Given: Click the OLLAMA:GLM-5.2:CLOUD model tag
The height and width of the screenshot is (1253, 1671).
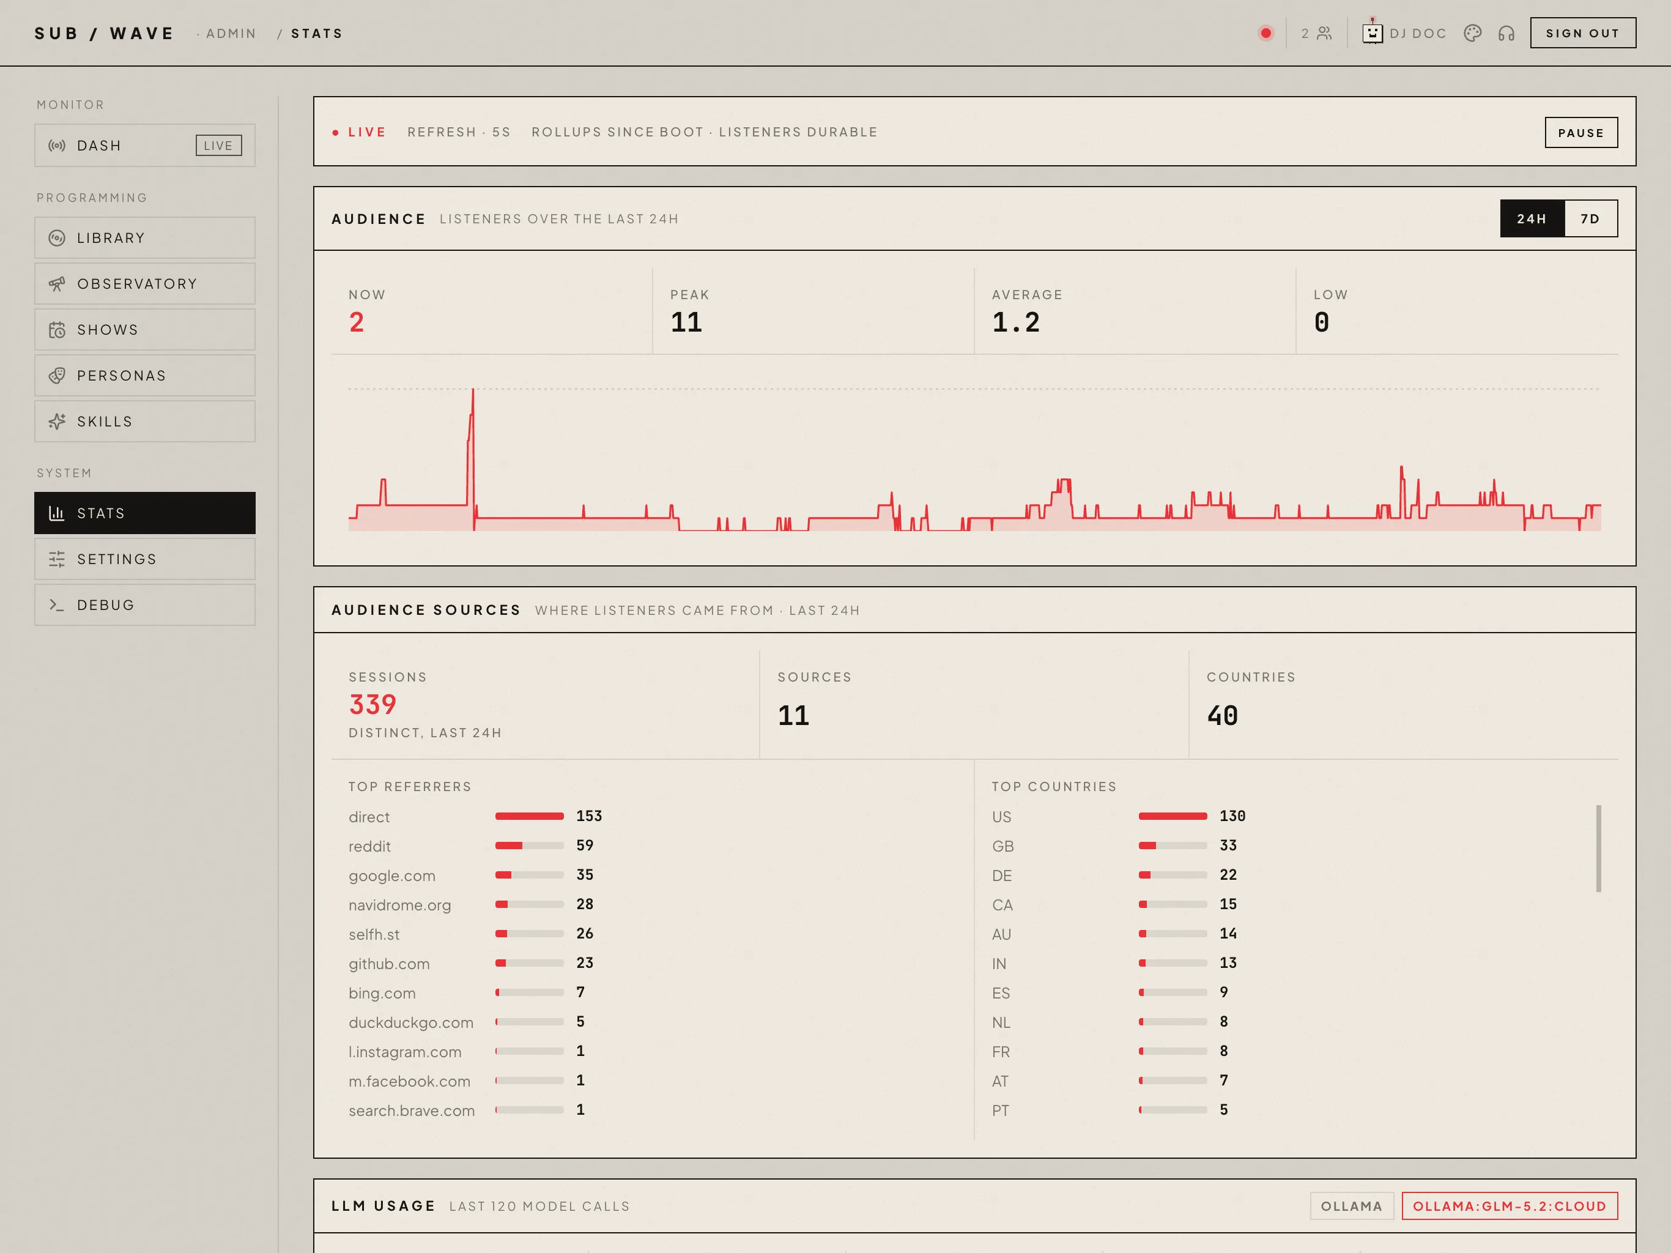Looking at the screenshot, I should [x=1510, y=1206].
